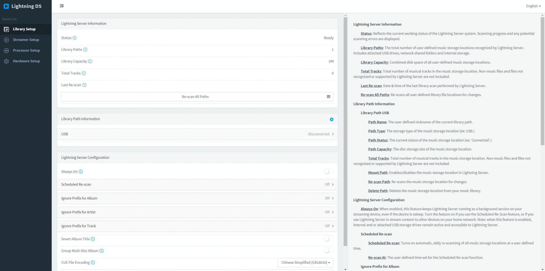Toggle Group Multi-Disc Album switch
Image resolution: width=545 pixels, height=271 pixels.
point(329,250)
